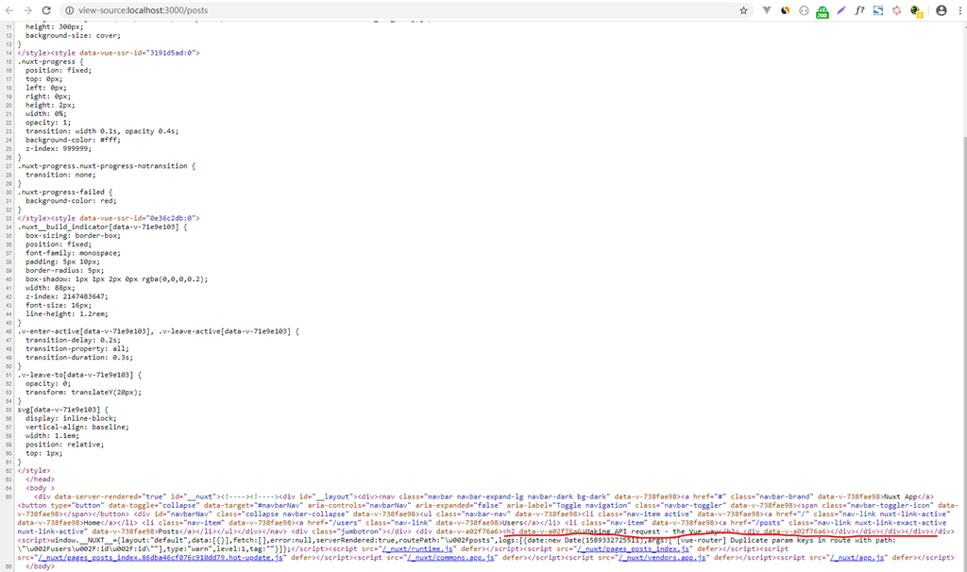Activate the f? font finder extension

click(859, 10)
